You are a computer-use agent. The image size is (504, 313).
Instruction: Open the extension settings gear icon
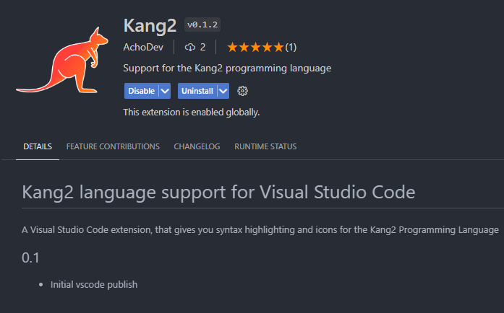242,91
